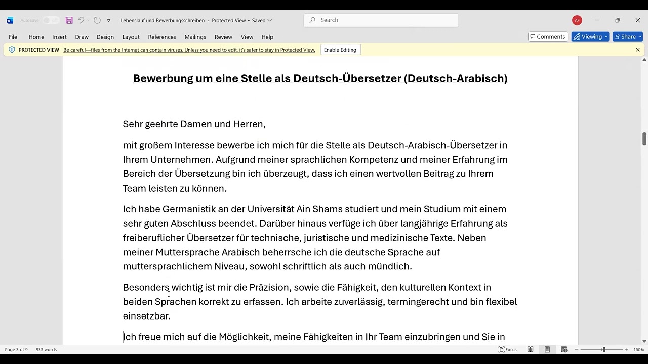Screen dimensions: 648x364
Task: Switch to the Draw tab
Action: 82,37
